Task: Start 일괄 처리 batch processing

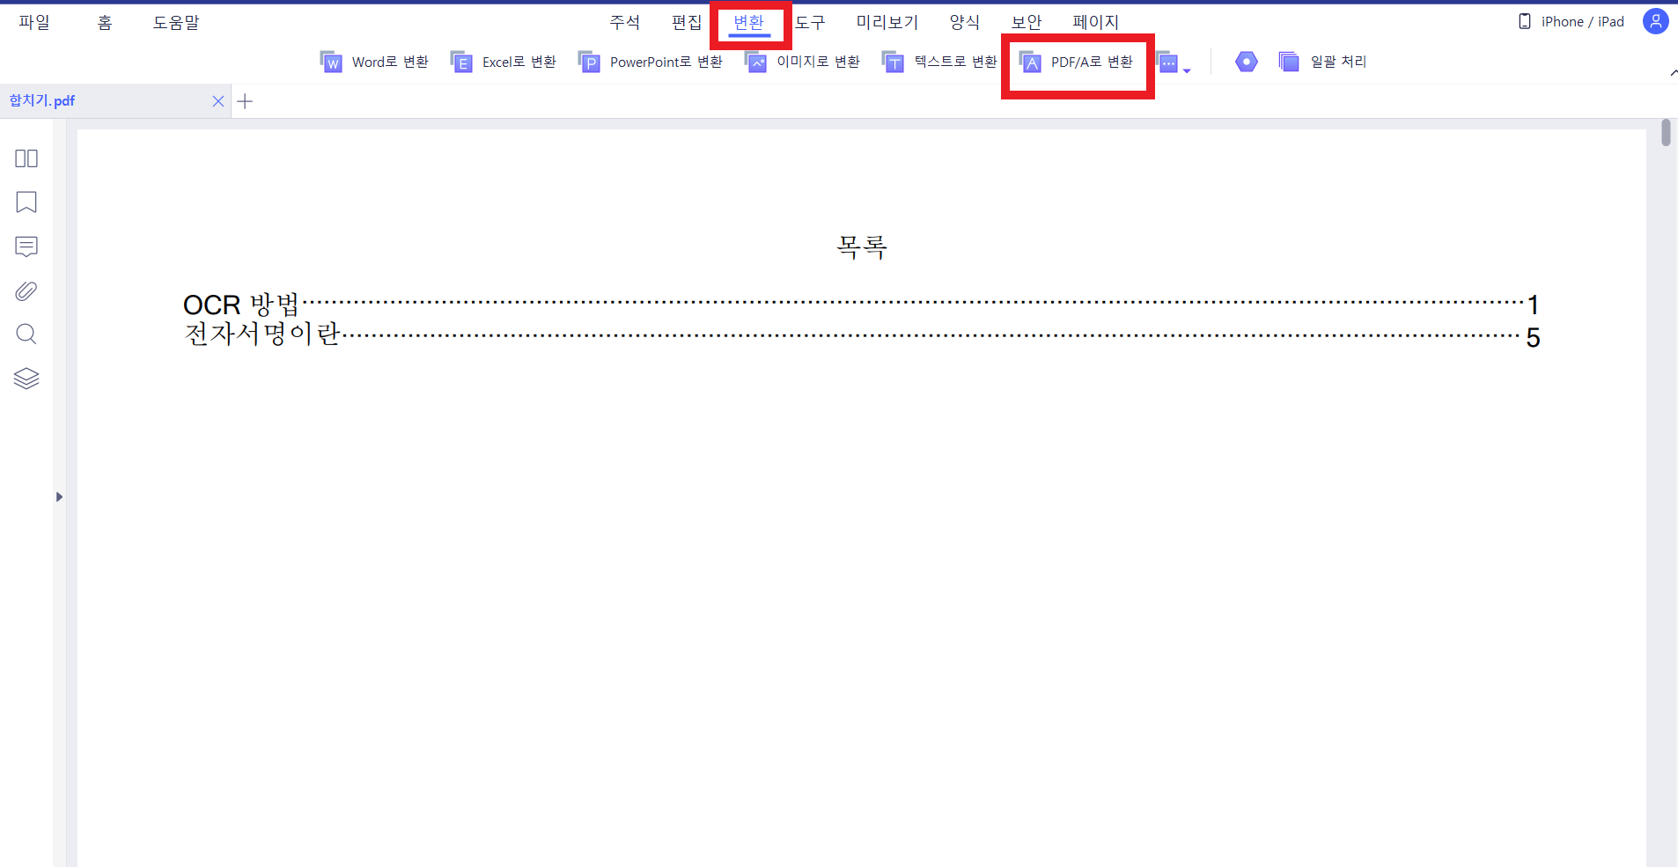Action: pos(1322,62)
